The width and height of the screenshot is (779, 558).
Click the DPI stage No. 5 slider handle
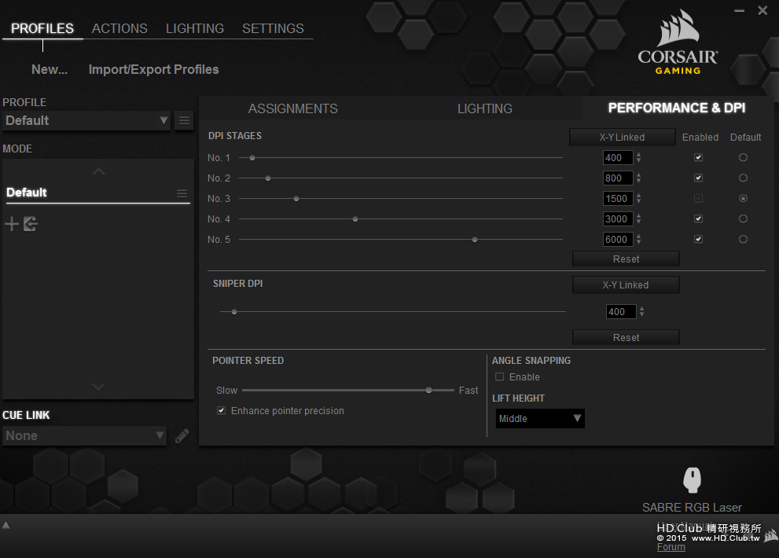point(475,239)
